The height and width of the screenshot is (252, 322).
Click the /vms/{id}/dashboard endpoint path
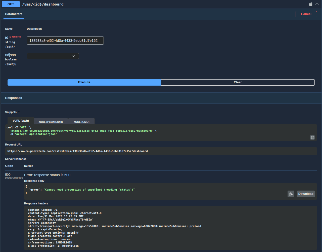(x=43, y=4)
